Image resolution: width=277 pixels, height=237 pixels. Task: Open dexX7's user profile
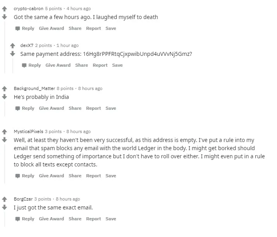click(x=27, y=45)
